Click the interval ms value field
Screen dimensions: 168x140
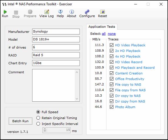tap(59, 130)
